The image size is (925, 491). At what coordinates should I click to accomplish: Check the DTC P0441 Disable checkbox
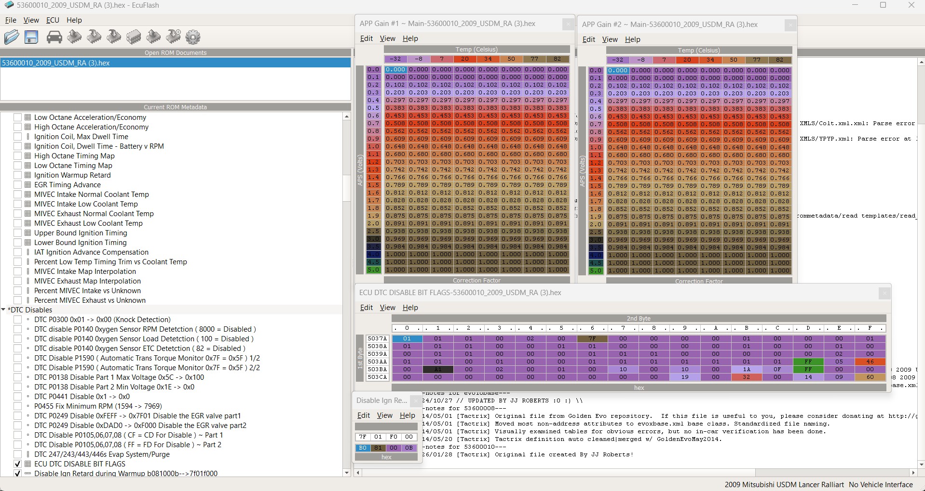tap(18, 397)
